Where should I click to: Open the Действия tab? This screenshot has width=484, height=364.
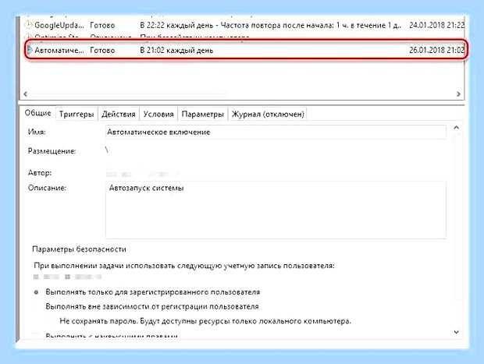tap(119, 114)
